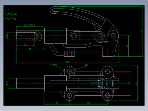
Task: Click the 52 dimension value
Action: 25,44
